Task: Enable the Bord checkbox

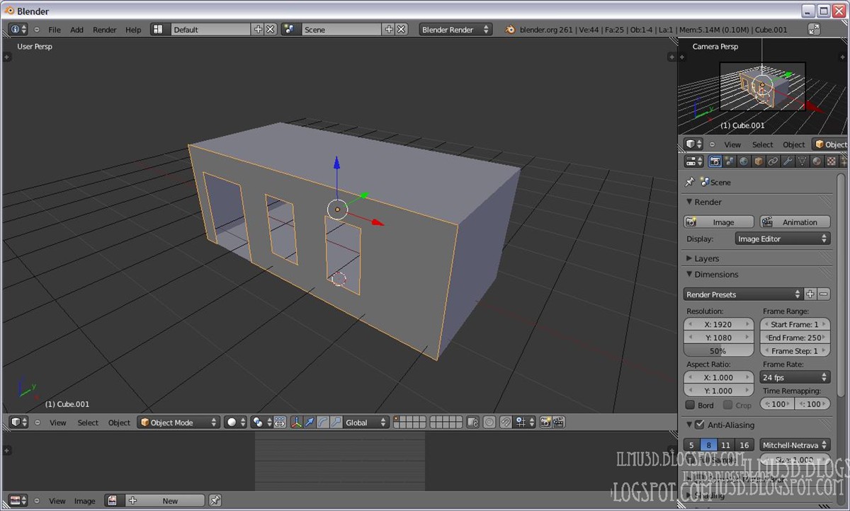Action: pos(690,405)
